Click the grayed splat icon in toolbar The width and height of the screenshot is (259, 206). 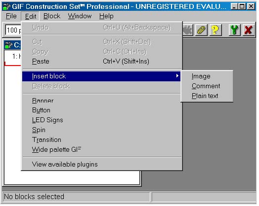(x=188, y=30)
